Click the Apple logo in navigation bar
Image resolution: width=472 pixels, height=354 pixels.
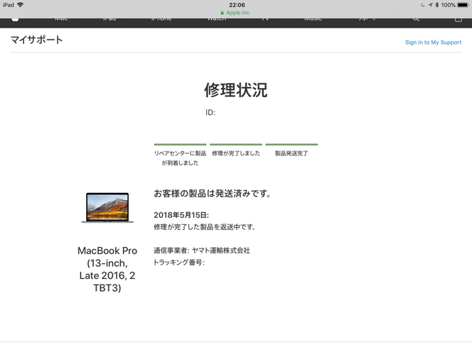(x=15, y=19)
